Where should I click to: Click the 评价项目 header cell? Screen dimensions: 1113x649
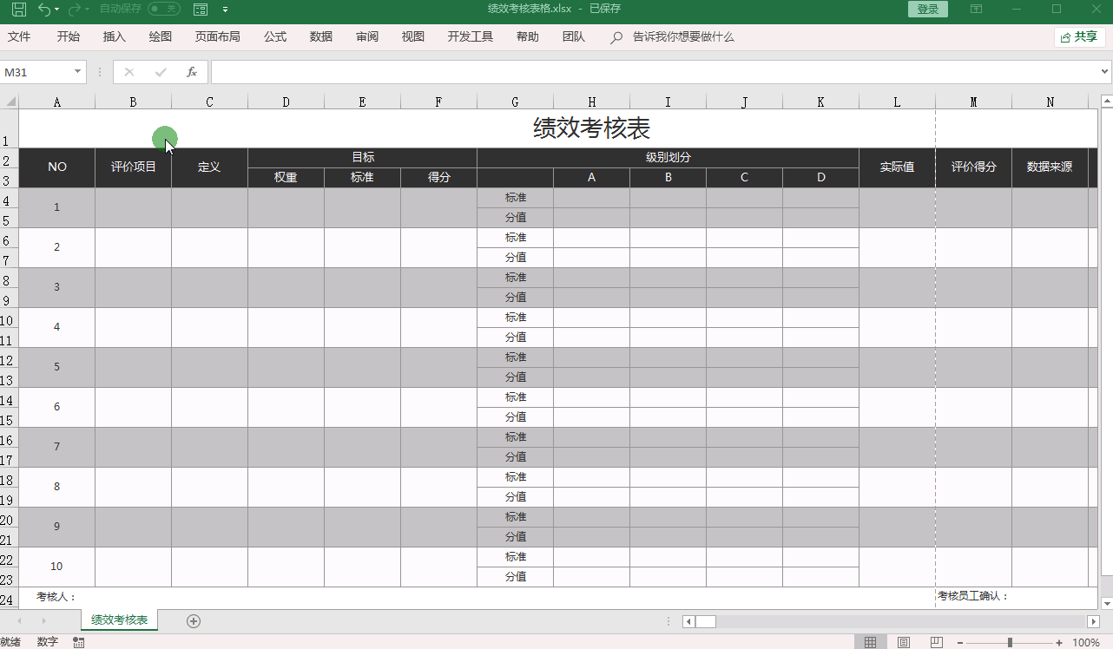coord(134,167)
